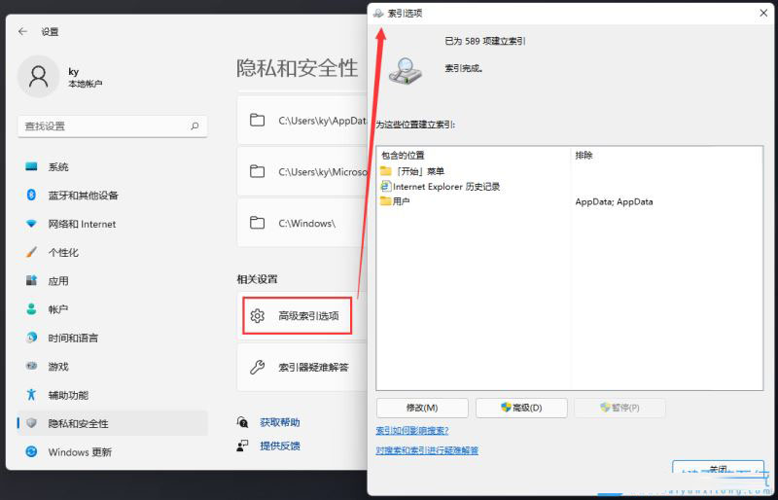Open 应用 in the sidebar
Viewport: 778px width, 500px height.
112,281
